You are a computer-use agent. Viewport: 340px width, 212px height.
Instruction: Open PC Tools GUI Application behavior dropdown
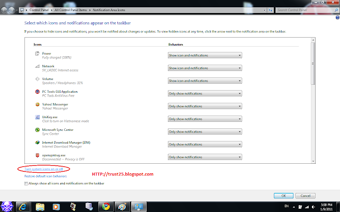[x=205, y=93]
